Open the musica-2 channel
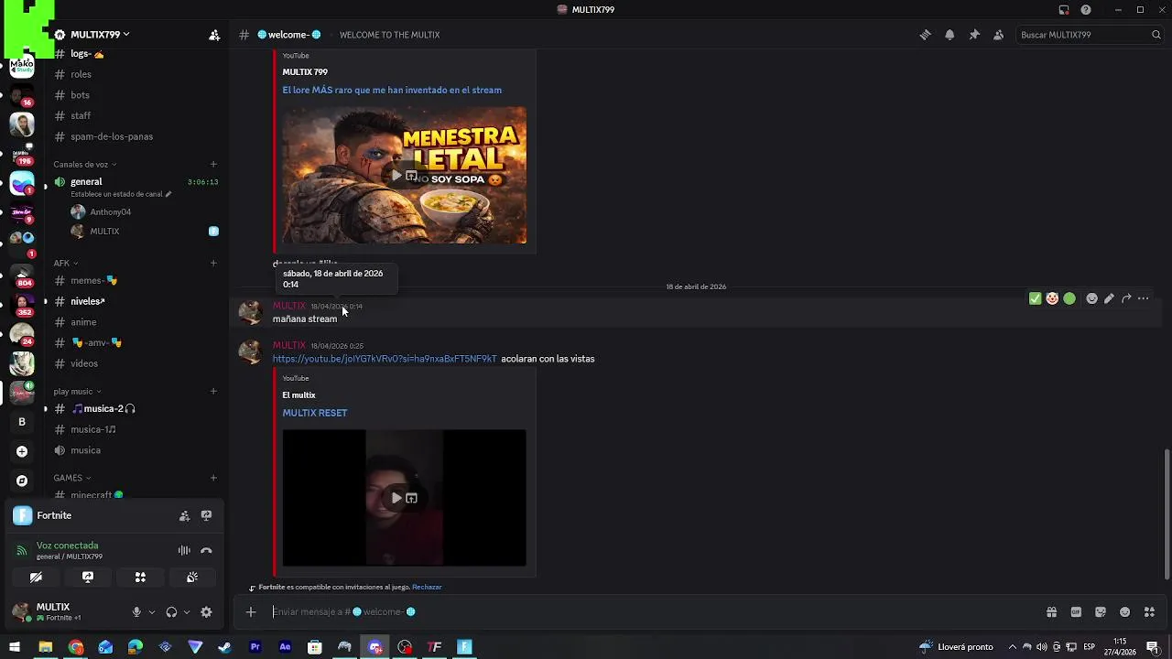The width and height of the screenshot is (1172, 659). pos(136,409)
